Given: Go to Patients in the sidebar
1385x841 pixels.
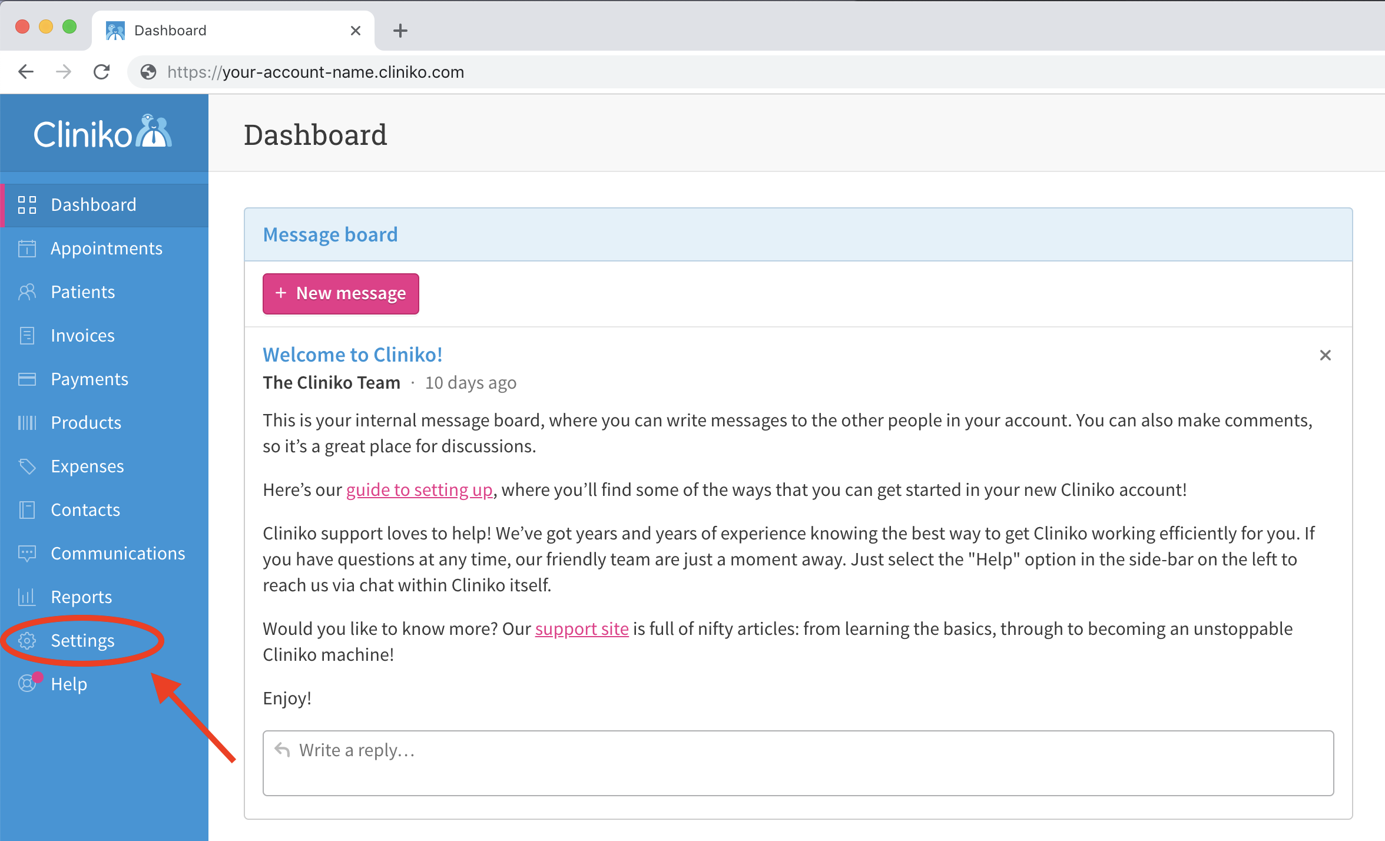Looking at the screenshot, I should coord(104,292).
